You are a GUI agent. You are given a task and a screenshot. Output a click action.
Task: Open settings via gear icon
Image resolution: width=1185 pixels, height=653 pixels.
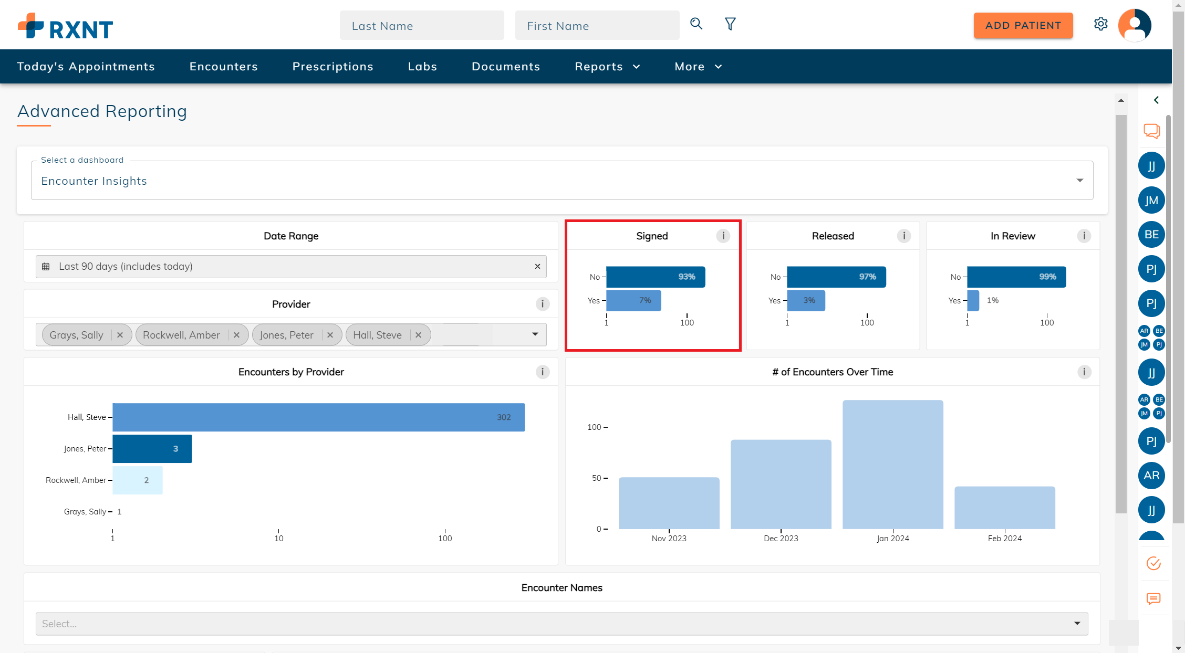click(x=1101, y=24)
